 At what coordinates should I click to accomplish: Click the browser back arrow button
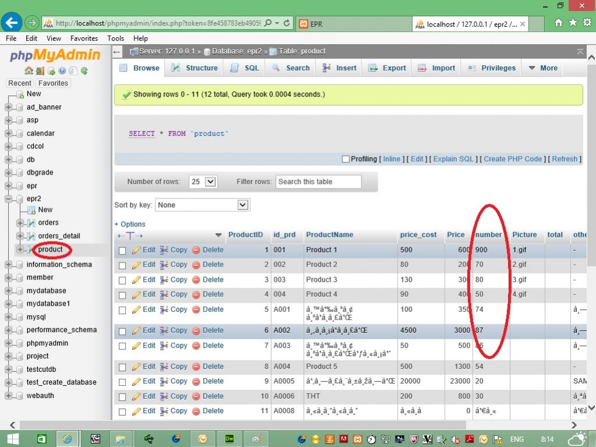point(11,23)
